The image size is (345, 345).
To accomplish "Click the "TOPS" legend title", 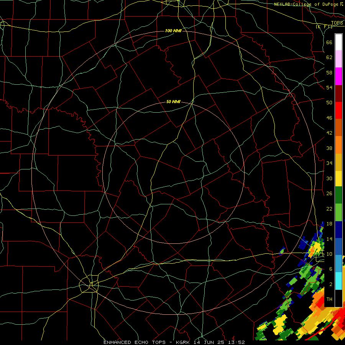I will [337, 23].
